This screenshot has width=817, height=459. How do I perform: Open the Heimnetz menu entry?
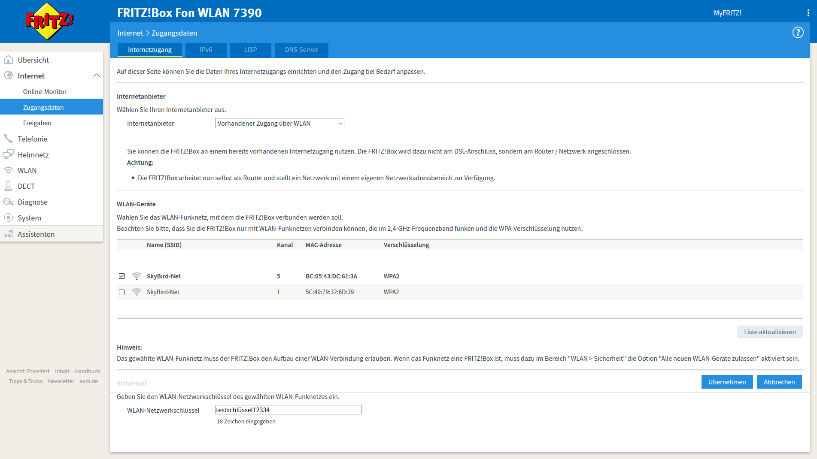(33, 155)
